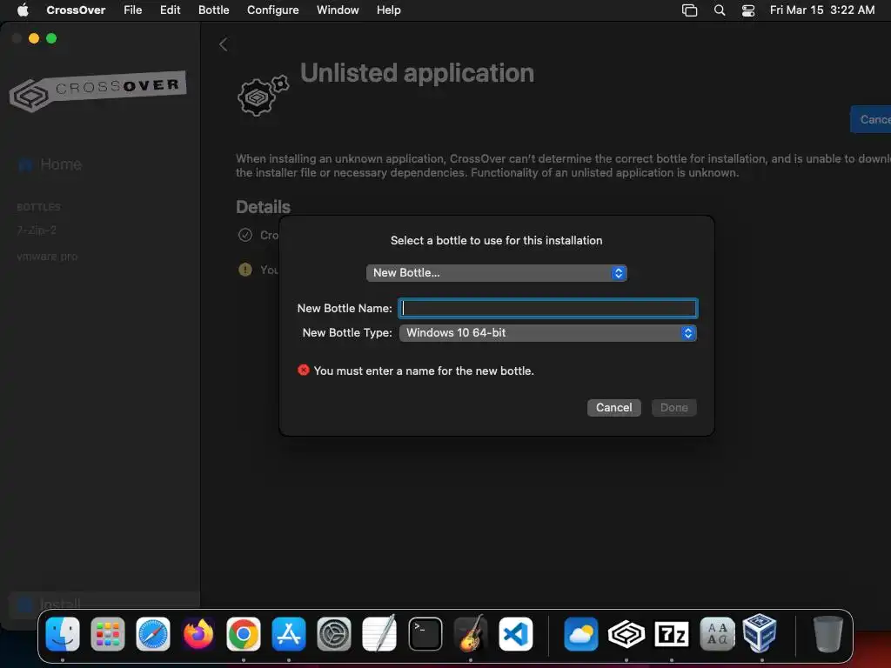Viewport: 891px width, 668px height.
Task: Zoom the CrossOver window with green button
Action: 51,38
